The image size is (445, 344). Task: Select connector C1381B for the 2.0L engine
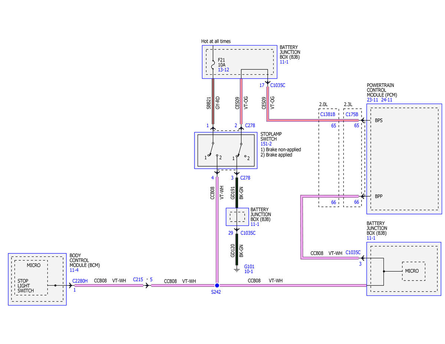[328, 114]
